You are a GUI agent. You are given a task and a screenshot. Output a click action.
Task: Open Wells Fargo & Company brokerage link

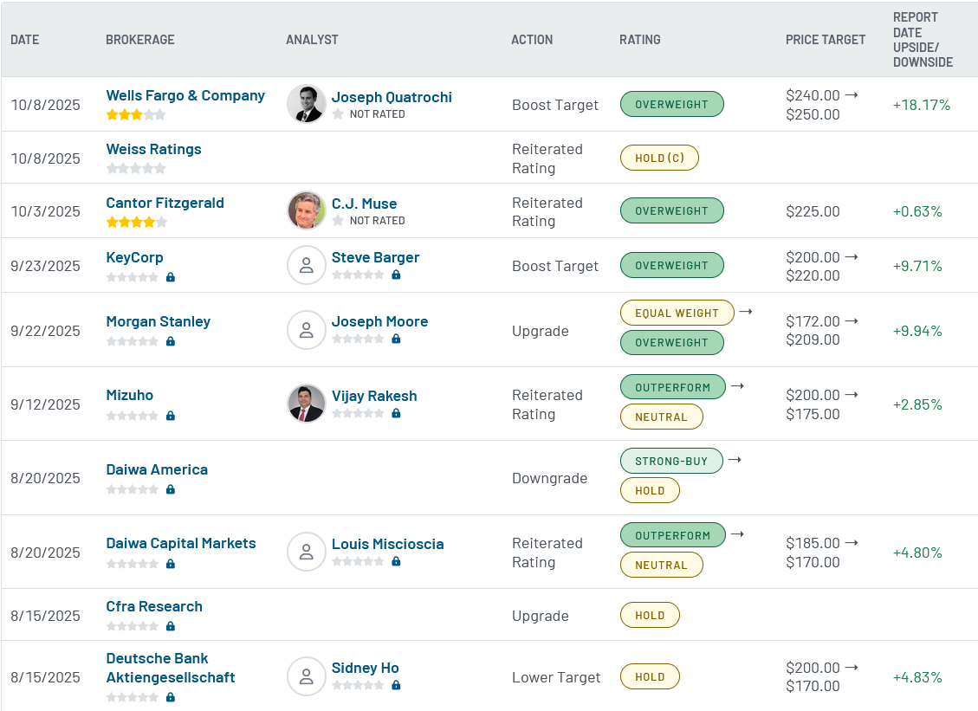185,95
